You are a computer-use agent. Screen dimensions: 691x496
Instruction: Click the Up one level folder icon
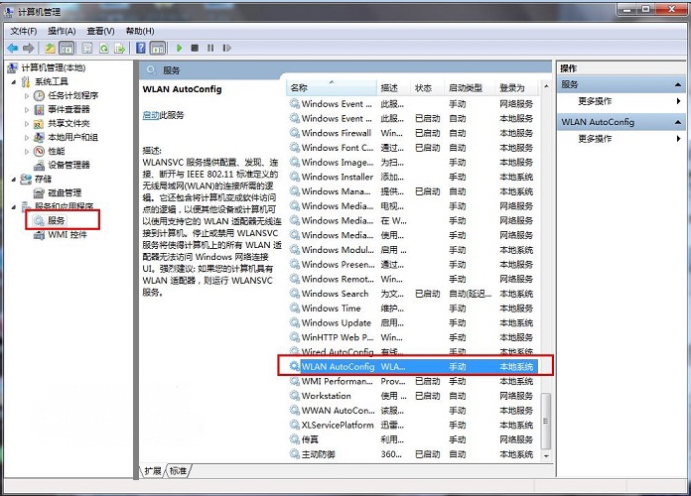click(50, 48)
